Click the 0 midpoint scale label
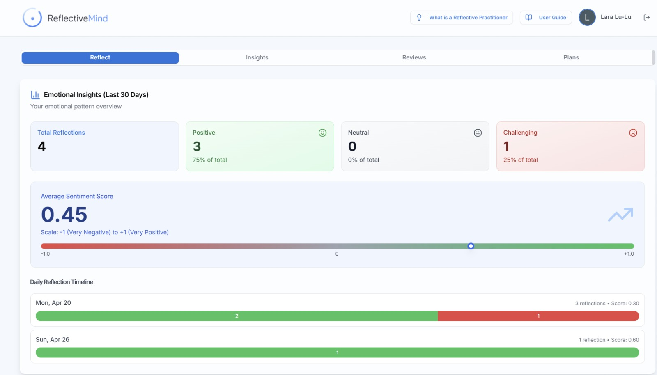 337,254
